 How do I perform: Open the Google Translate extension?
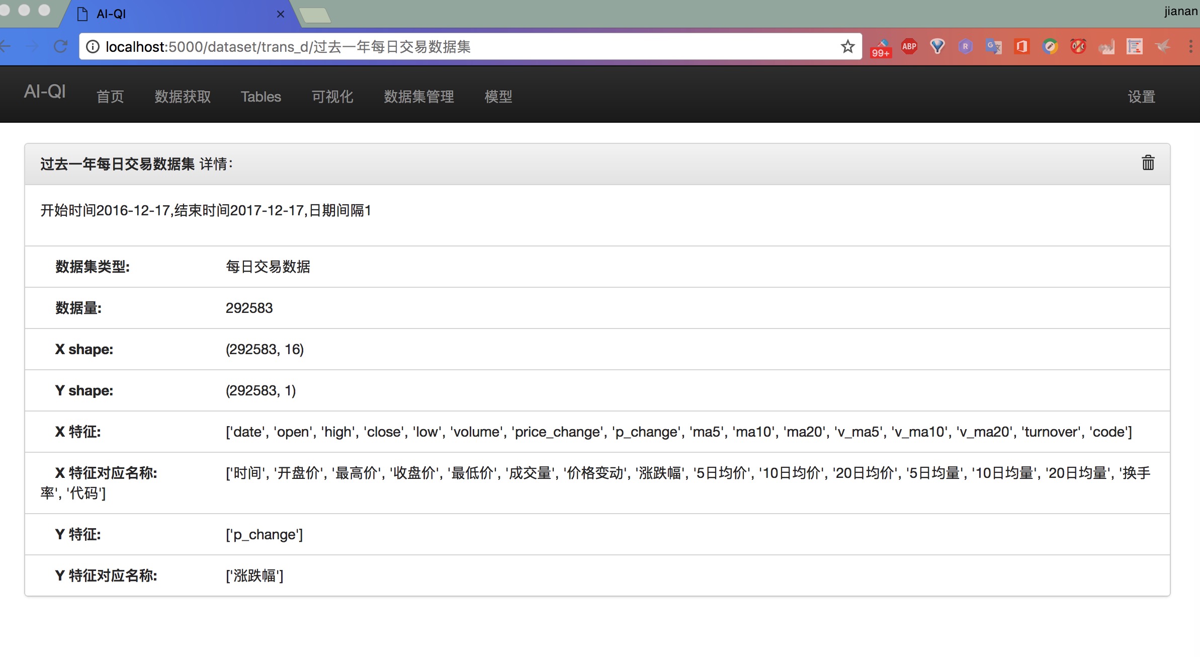[x=993, y=47]
